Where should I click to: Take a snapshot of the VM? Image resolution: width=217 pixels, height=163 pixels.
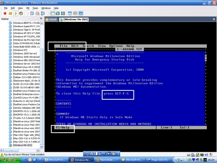coord(32,13)
